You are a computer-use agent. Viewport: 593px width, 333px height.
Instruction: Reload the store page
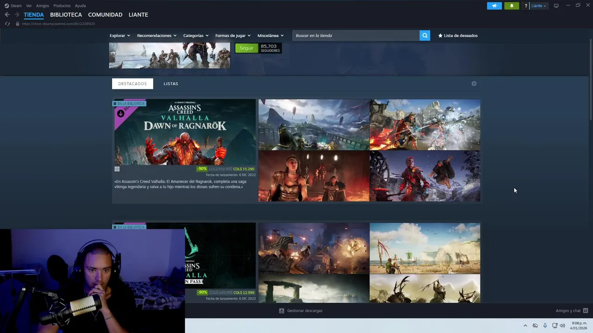point(7,24)
